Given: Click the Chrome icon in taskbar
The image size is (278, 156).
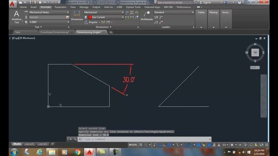Looking at the screenshot, I should coord(77,152).
